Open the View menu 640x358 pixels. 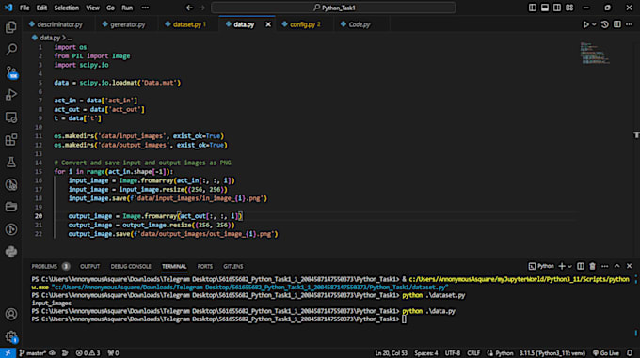(92, 8)
